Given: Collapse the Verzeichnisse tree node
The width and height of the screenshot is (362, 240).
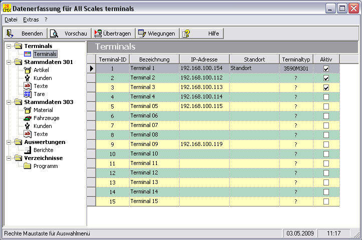Looking at the screenshot, I should (x=9, y=158).
